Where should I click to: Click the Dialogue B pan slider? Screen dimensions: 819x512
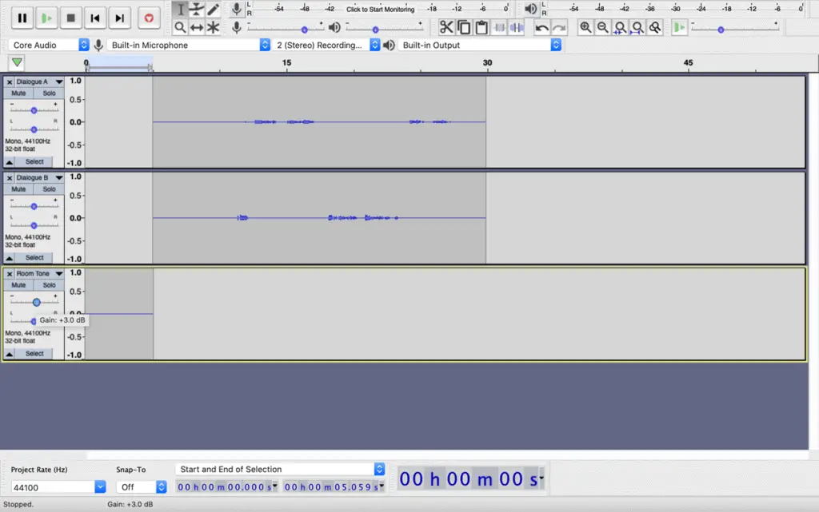coord(34,225)
